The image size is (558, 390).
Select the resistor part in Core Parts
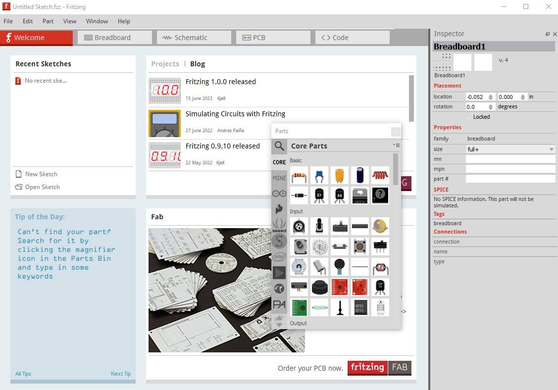pyautogui.click(x=299, y=175)
